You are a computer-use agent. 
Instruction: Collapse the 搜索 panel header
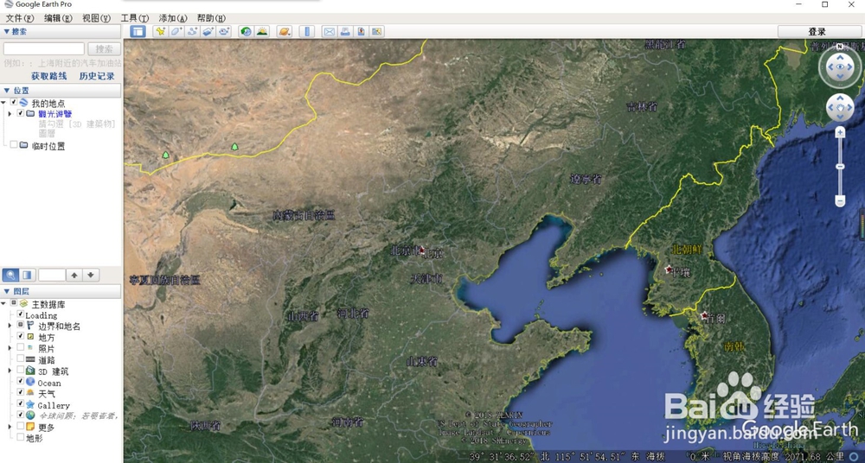pyautogui.click(x=61, y=31)
